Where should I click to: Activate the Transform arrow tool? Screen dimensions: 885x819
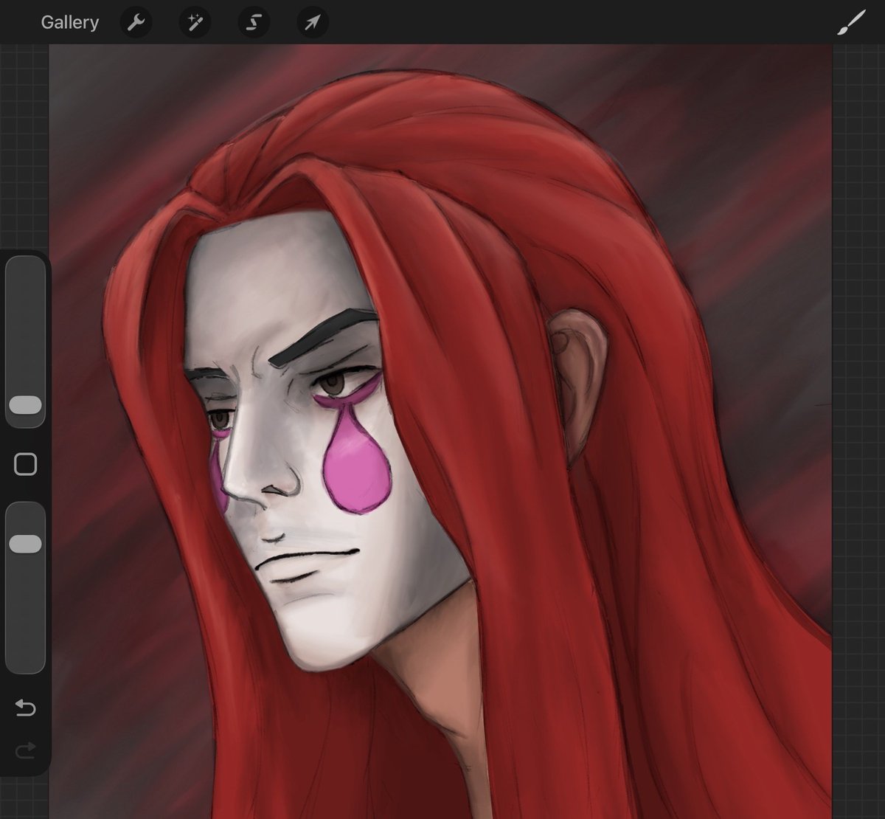(x=313, y=23)
